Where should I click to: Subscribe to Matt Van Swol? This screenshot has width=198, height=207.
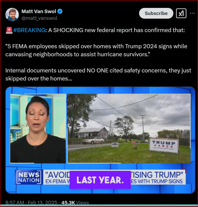156,13
